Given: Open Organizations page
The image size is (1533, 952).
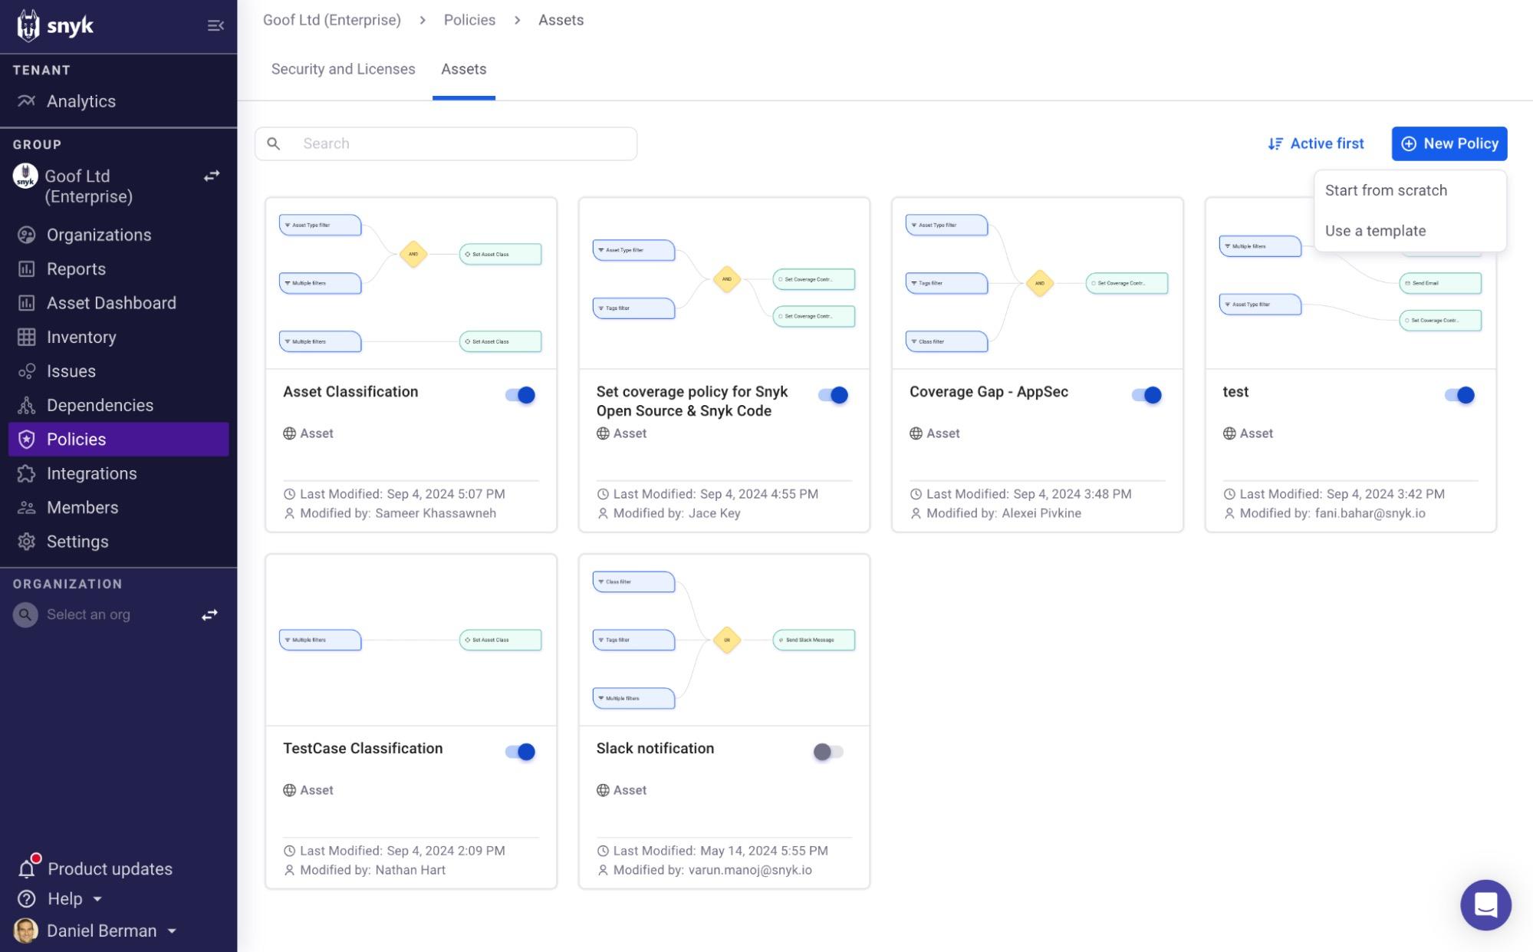Looking at the screenshot, I should (99, 235).
